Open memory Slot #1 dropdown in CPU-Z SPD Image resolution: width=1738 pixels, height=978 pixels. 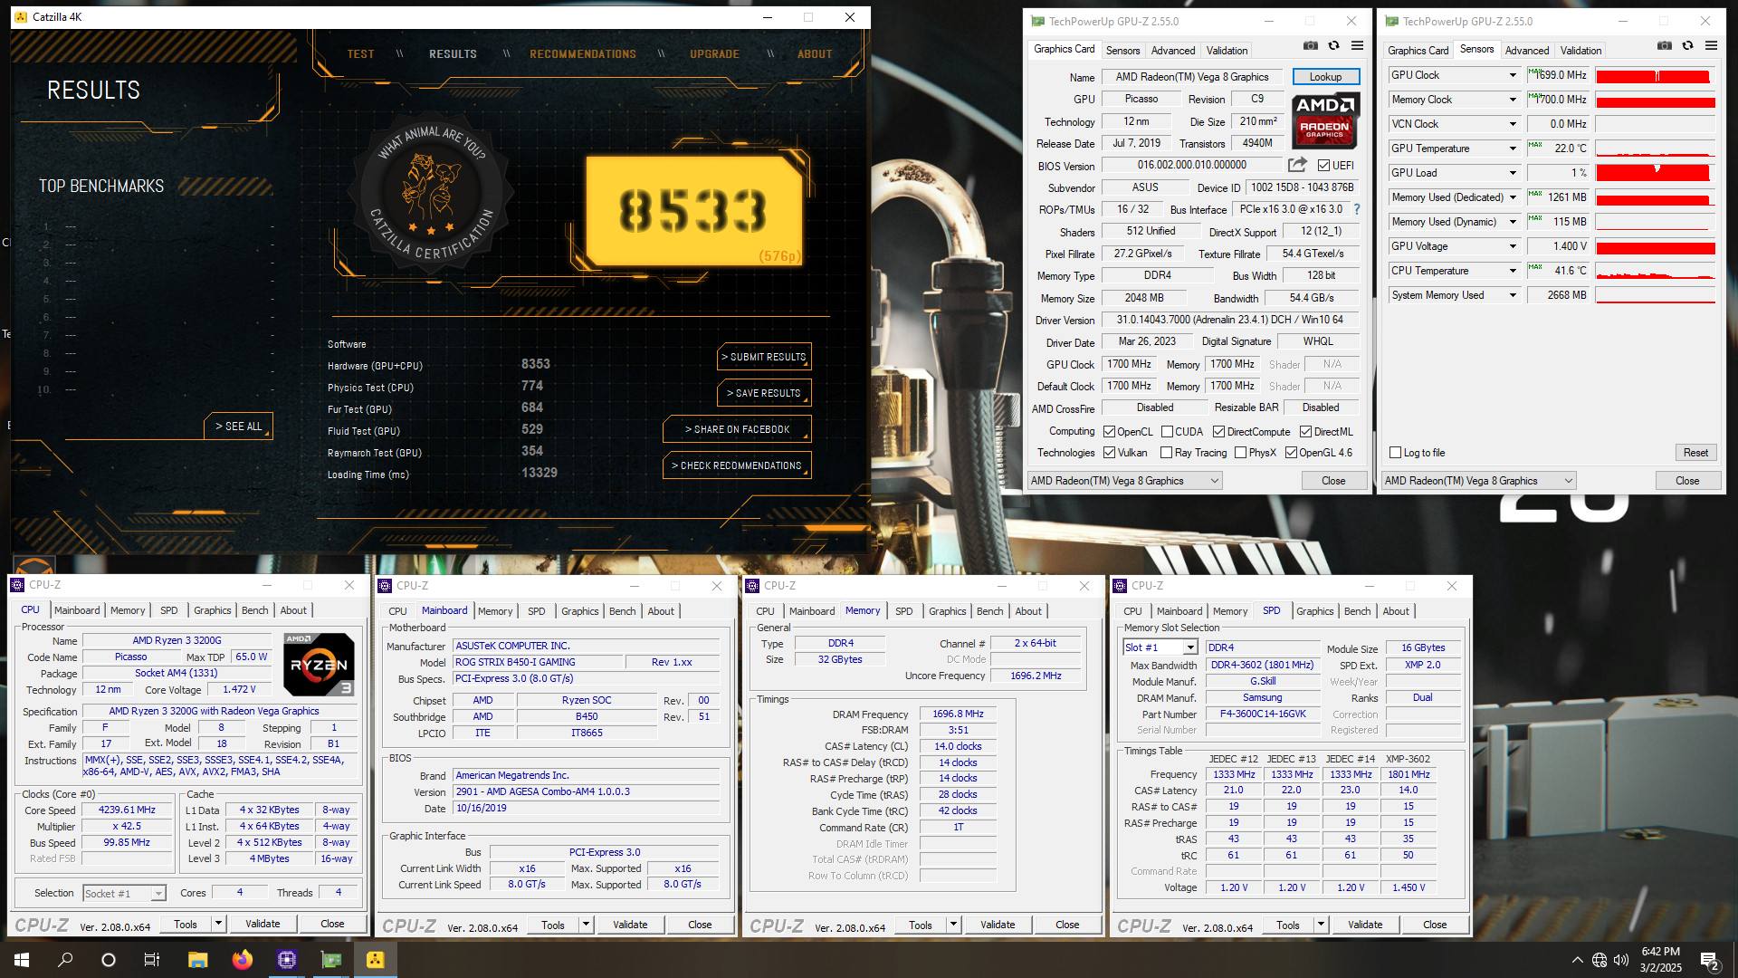[1160, 647]
